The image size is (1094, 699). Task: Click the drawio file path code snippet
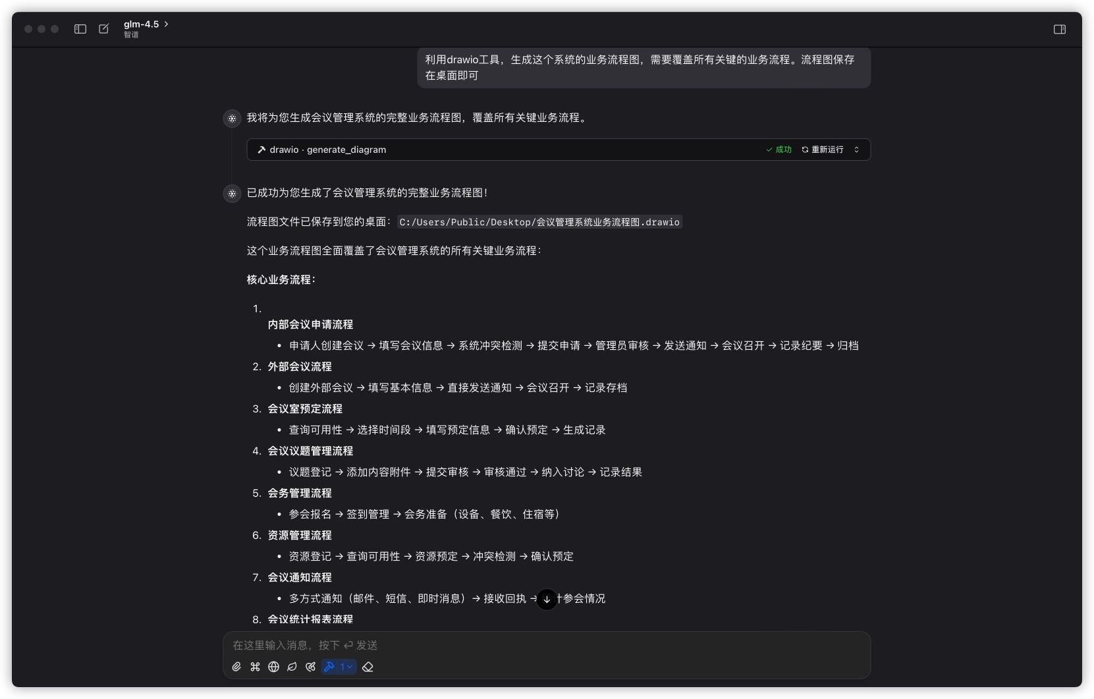coord(539,222)
